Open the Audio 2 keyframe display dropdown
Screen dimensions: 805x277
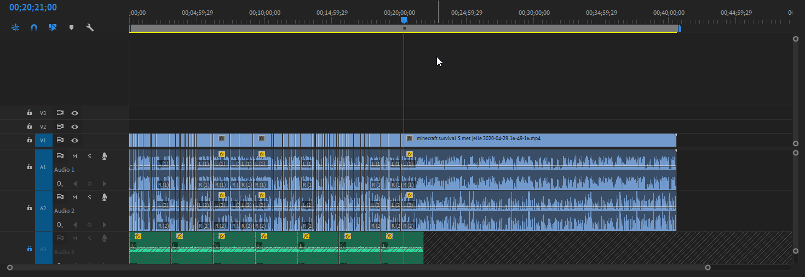click(59, 225)
